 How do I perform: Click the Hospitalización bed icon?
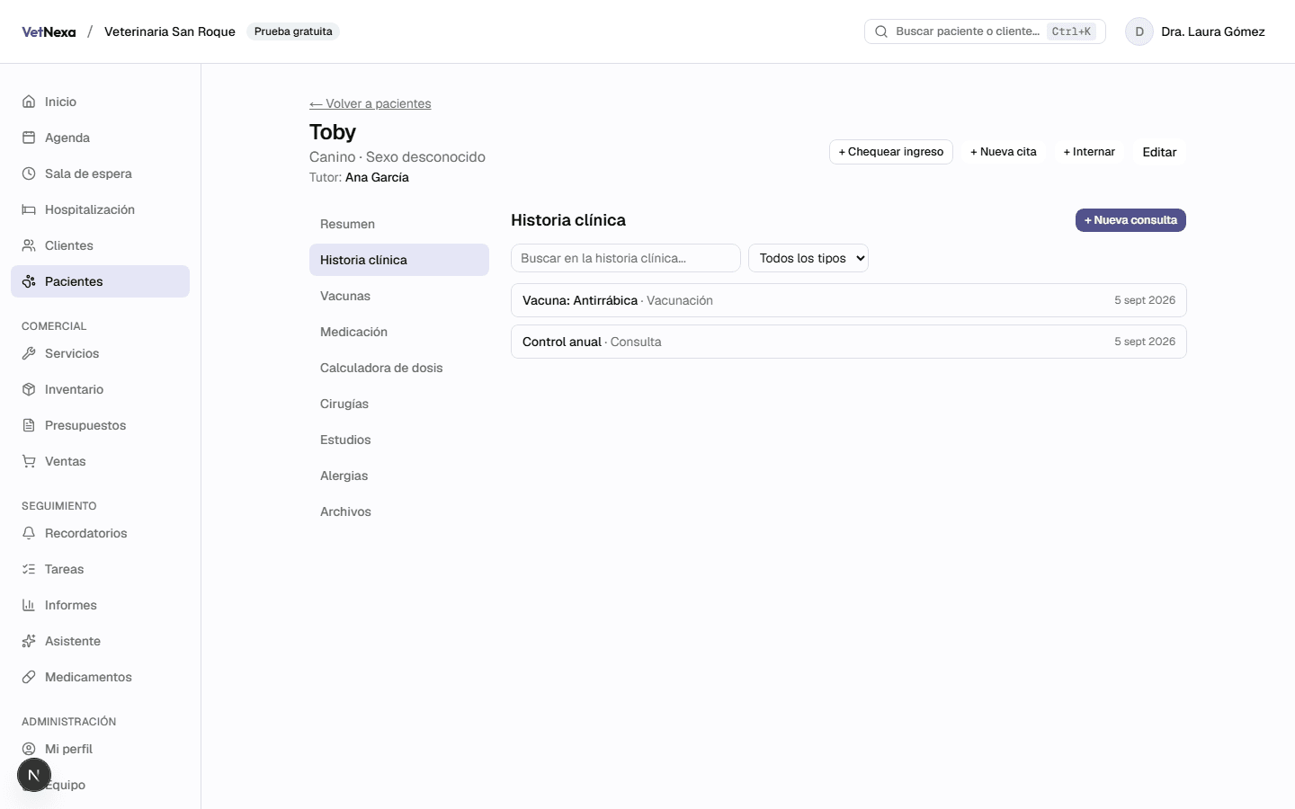pos(29,209)
